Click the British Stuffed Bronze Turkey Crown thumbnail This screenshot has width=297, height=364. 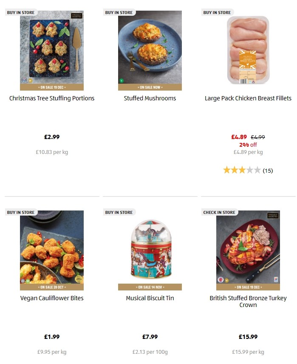[x=248, y=250]
